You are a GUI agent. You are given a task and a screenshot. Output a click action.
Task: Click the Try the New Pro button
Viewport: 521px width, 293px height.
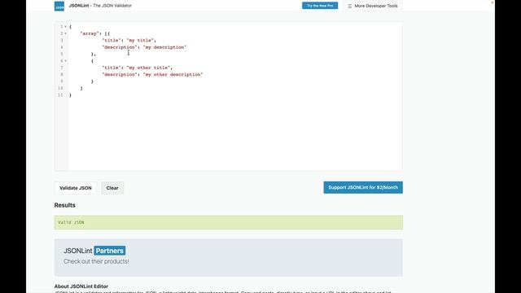click(320, 6)
